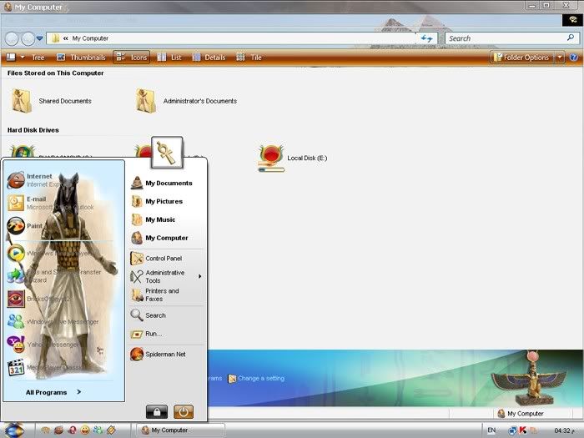
Task: Click the EN language indicator
Action: point(491,430)
